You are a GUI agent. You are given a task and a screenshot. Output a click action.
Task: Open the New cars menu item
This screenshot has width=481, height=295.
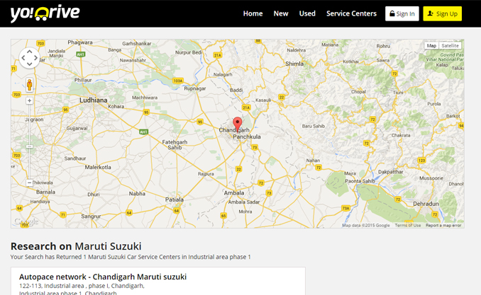281,13
